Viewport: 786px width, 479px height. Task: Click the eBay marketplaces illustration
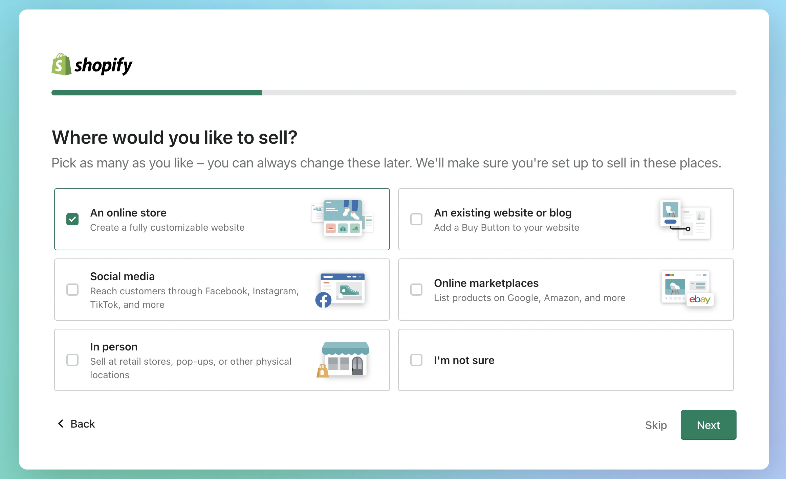[687, 289]
